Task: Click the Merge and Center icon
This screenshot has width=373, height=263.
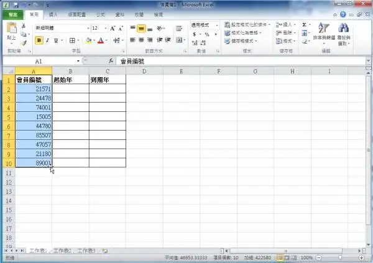Action: (179, 40)
